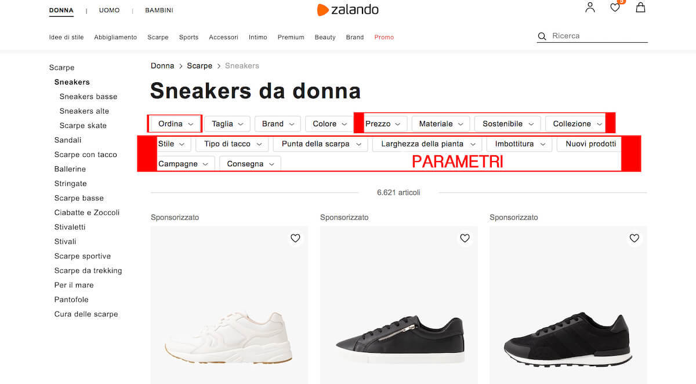Favorite the black zip sneaker heart icon

pos(465,238)
